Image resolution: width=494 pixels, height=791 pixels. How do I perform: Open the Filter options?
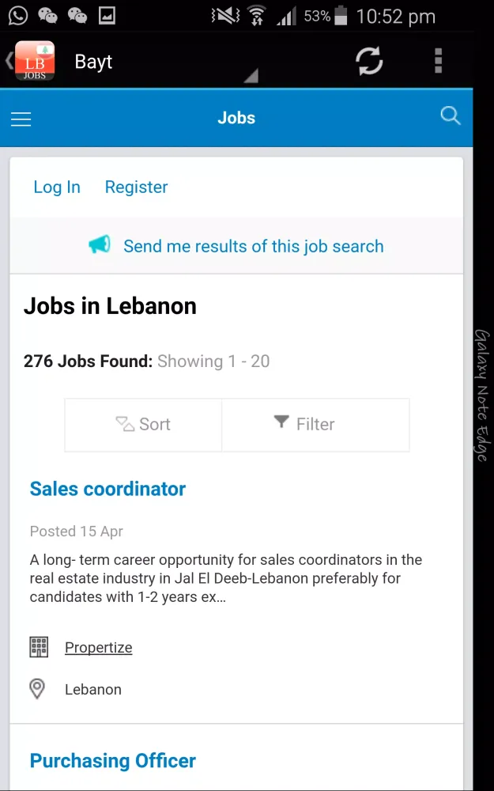tap(305, 425)
